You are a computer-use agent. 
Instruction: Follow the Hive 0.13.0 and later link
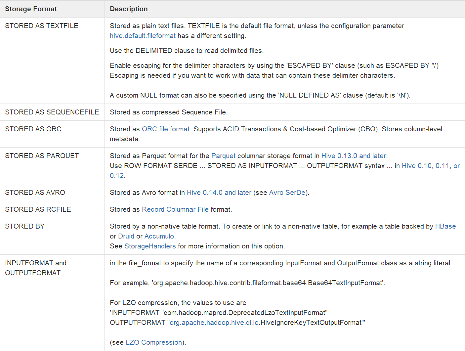[x=354, y=156]
